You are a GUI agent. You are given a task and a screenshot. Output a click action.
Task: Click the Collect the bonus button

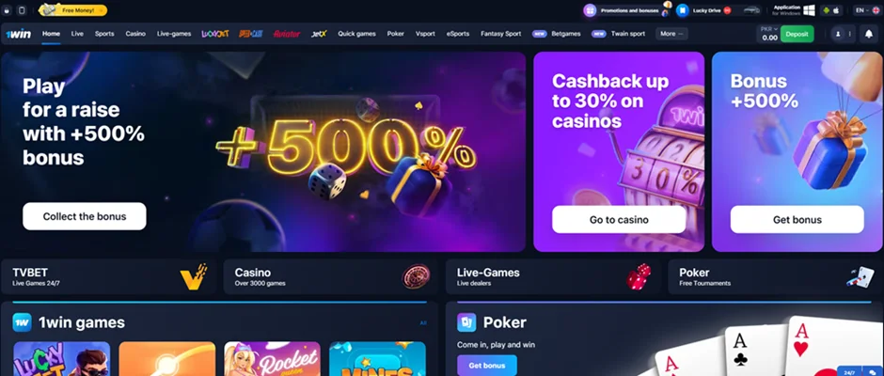coord(85,216)
